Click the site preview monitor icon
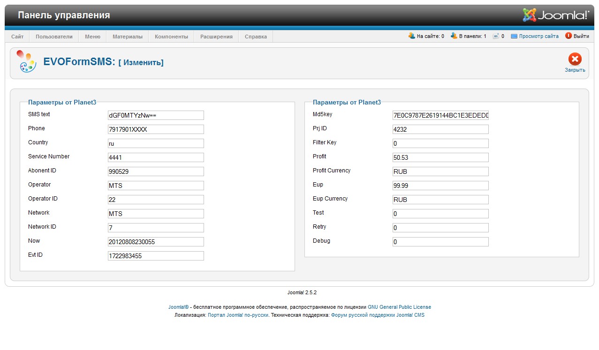 click(x=514, y=36)
